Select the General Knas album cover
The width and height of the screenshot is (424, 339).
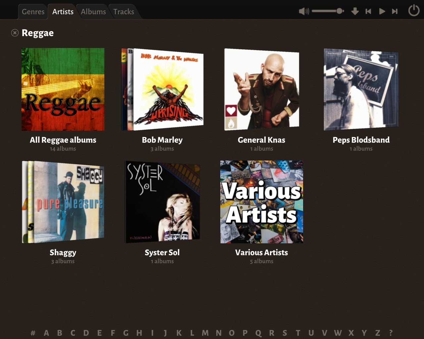pos(262,89)
